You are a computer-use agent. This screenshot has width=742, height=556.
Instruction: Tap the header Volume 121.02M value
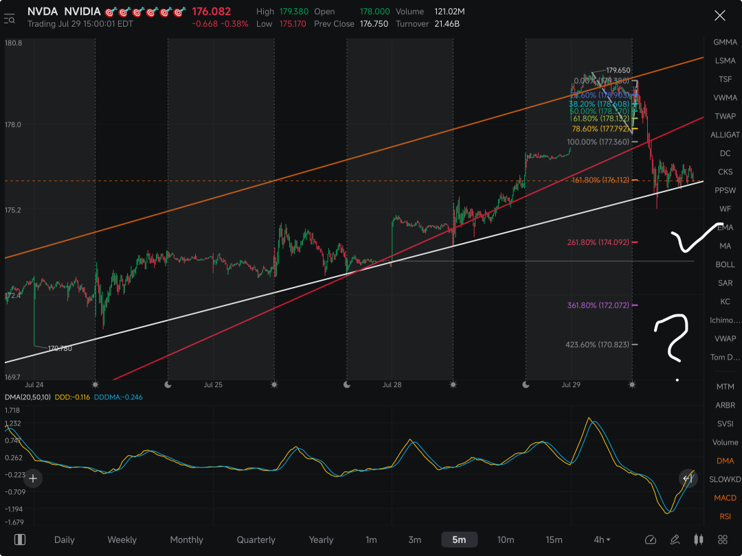(449, 12)
